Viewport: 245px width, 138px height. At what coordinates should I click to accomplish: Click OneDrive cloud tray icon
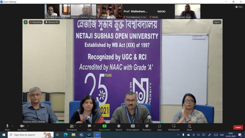point(189,135)
